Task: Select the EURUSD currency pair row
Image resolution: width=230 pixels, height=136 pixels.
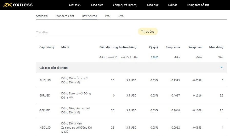Action: click(45, 95)
